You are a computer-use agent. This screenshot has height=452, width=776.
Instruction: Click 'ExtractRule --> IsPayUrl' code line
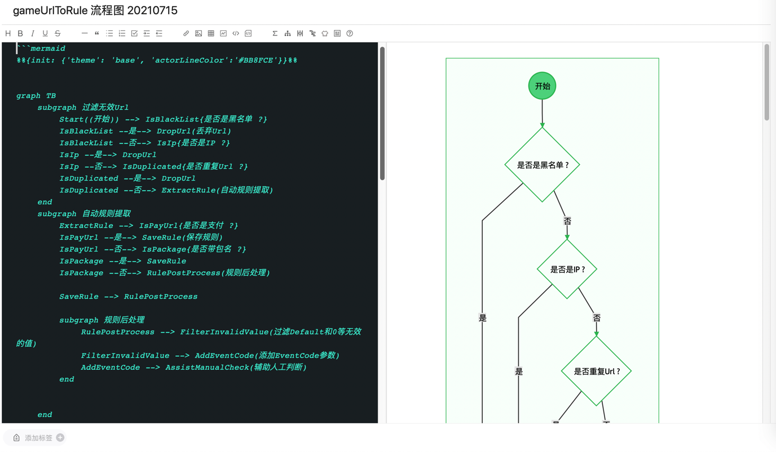coord(148,226)
